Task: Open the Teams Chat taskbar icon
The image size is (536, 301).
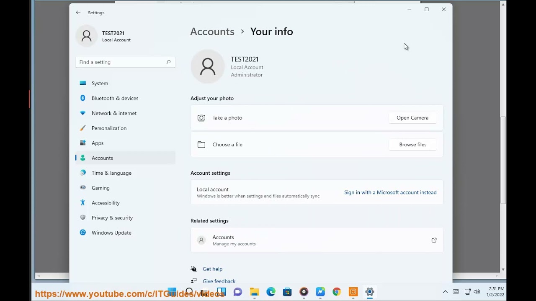Action: 238,292
